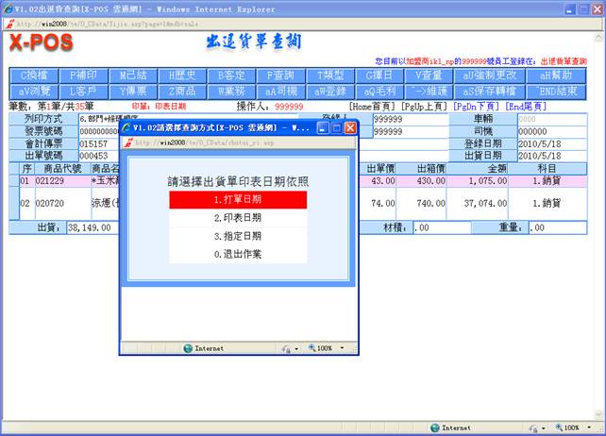Open popup window zoom level dropdown
Viewport: 606px width, 436px height.
pyautogui.click(x=341, y=348)
